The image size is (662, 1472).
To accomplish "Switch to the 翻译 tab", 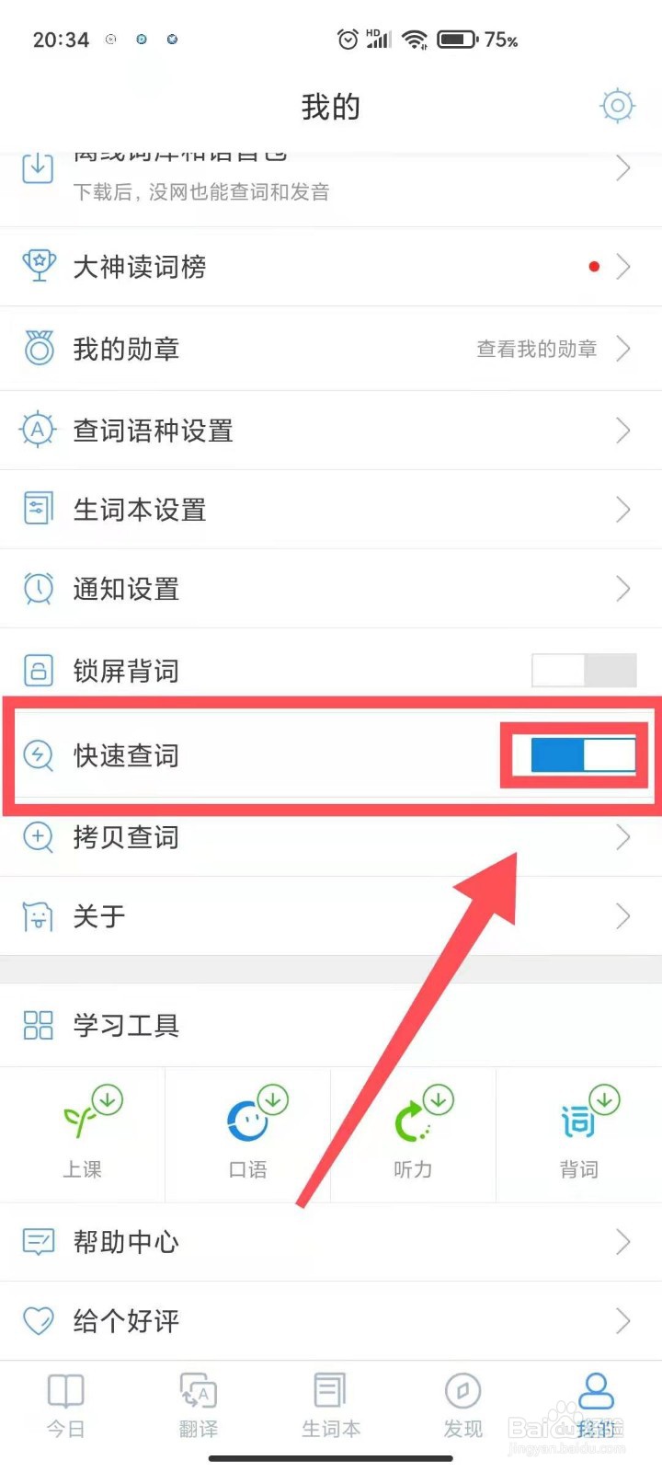I will (x=199, y=1406).
